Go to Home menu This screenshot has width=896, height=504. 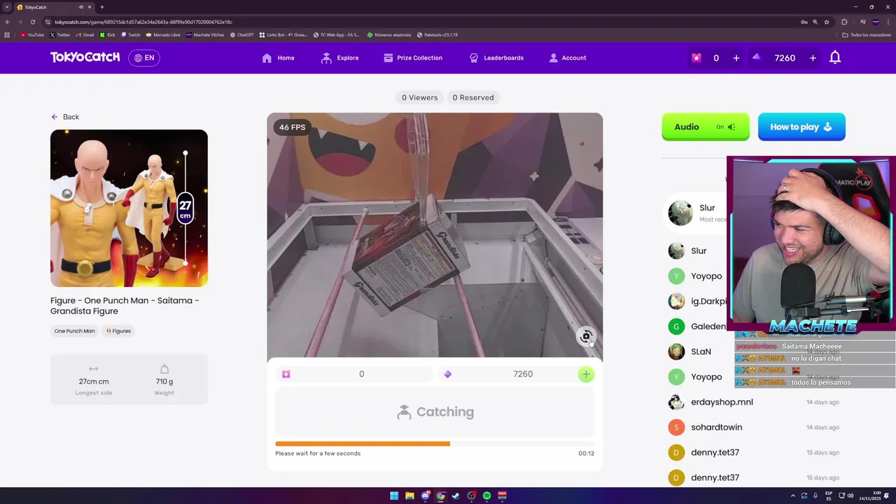[278, 58]
